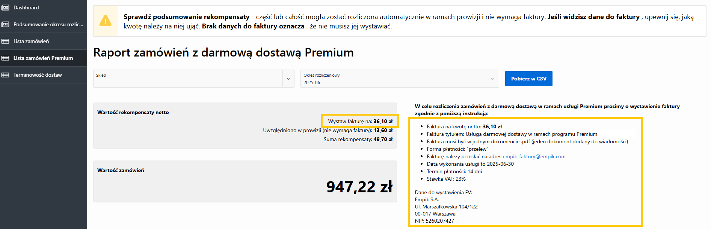Click the Dashboard icon in the sidebar
Viewport: 711px width, 229px height.
[5, 7]
